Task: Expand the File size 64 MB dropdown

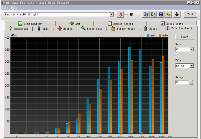Action: (191, 66)
